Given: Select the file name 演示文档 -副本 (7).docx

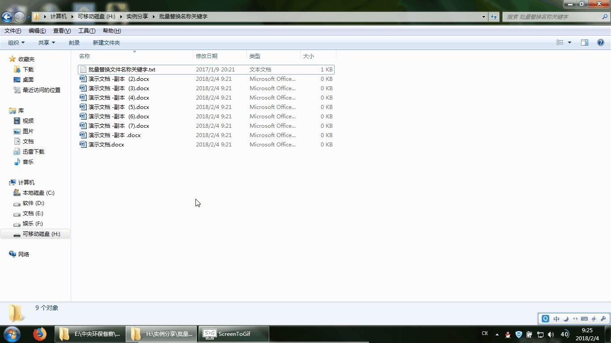Looking at the screenshot, I should [119, 126].
